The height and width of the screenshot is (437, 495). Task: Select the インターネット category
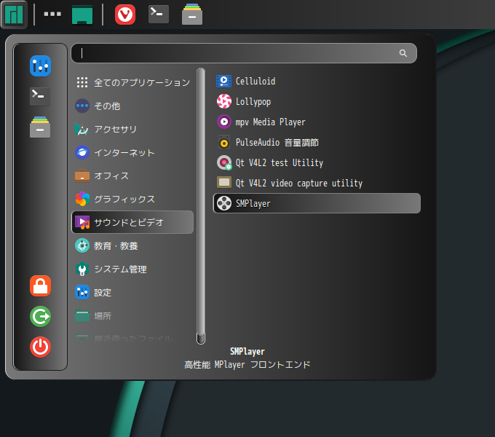click(132, 152)
